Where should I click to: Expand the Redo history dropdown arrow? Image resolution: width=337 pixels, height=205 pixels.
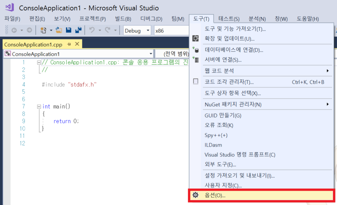click(x=116, y=31)
